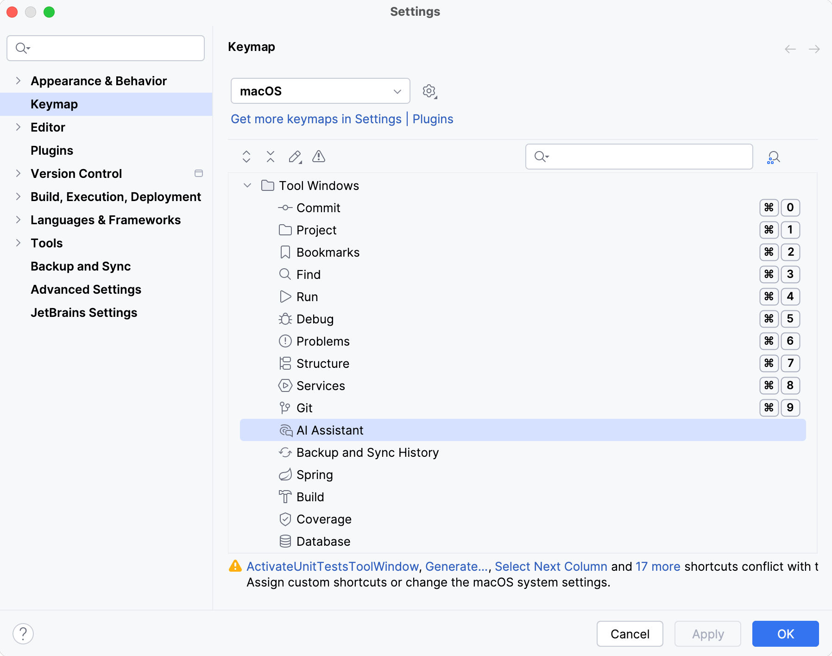Show shortcut conflicts via warning icon
This screenshot has height=656, width=832.
click(319, 157)
